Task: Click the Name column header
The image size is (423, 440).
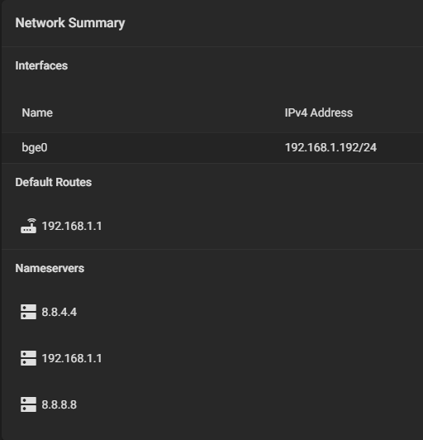Action: point(37,112)
